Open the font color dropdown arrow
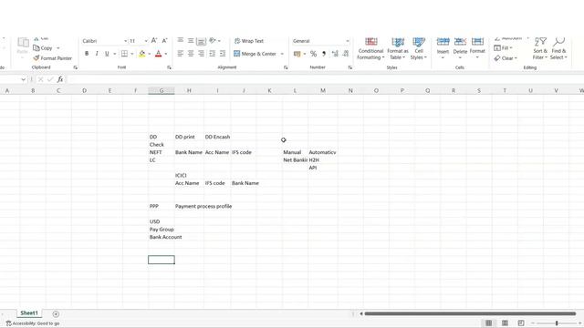 [x=166, y=54]
